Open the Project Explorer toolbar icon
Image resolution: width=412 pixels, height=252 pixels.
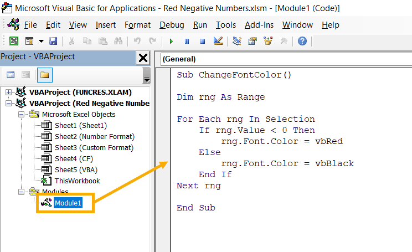(x=237, y=41)
